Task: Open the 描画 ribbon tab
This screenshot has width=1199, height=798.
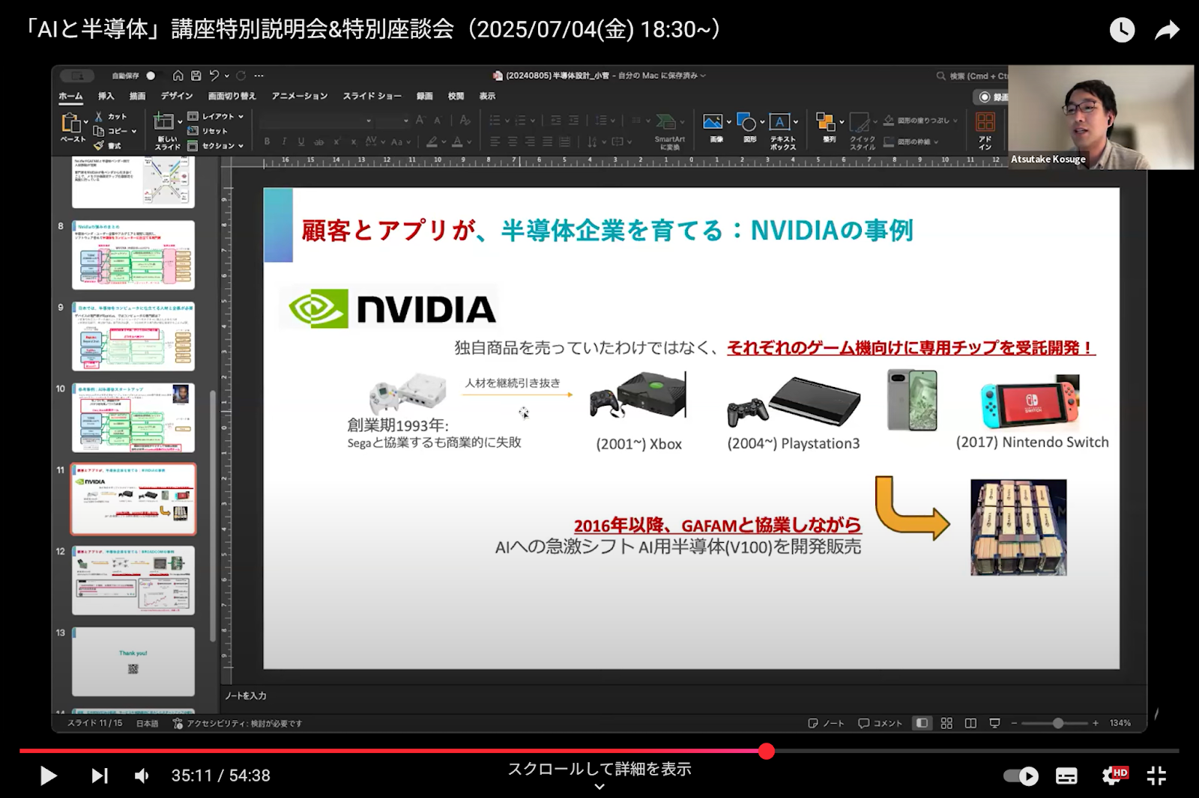Action: click(x=137, y=96)
